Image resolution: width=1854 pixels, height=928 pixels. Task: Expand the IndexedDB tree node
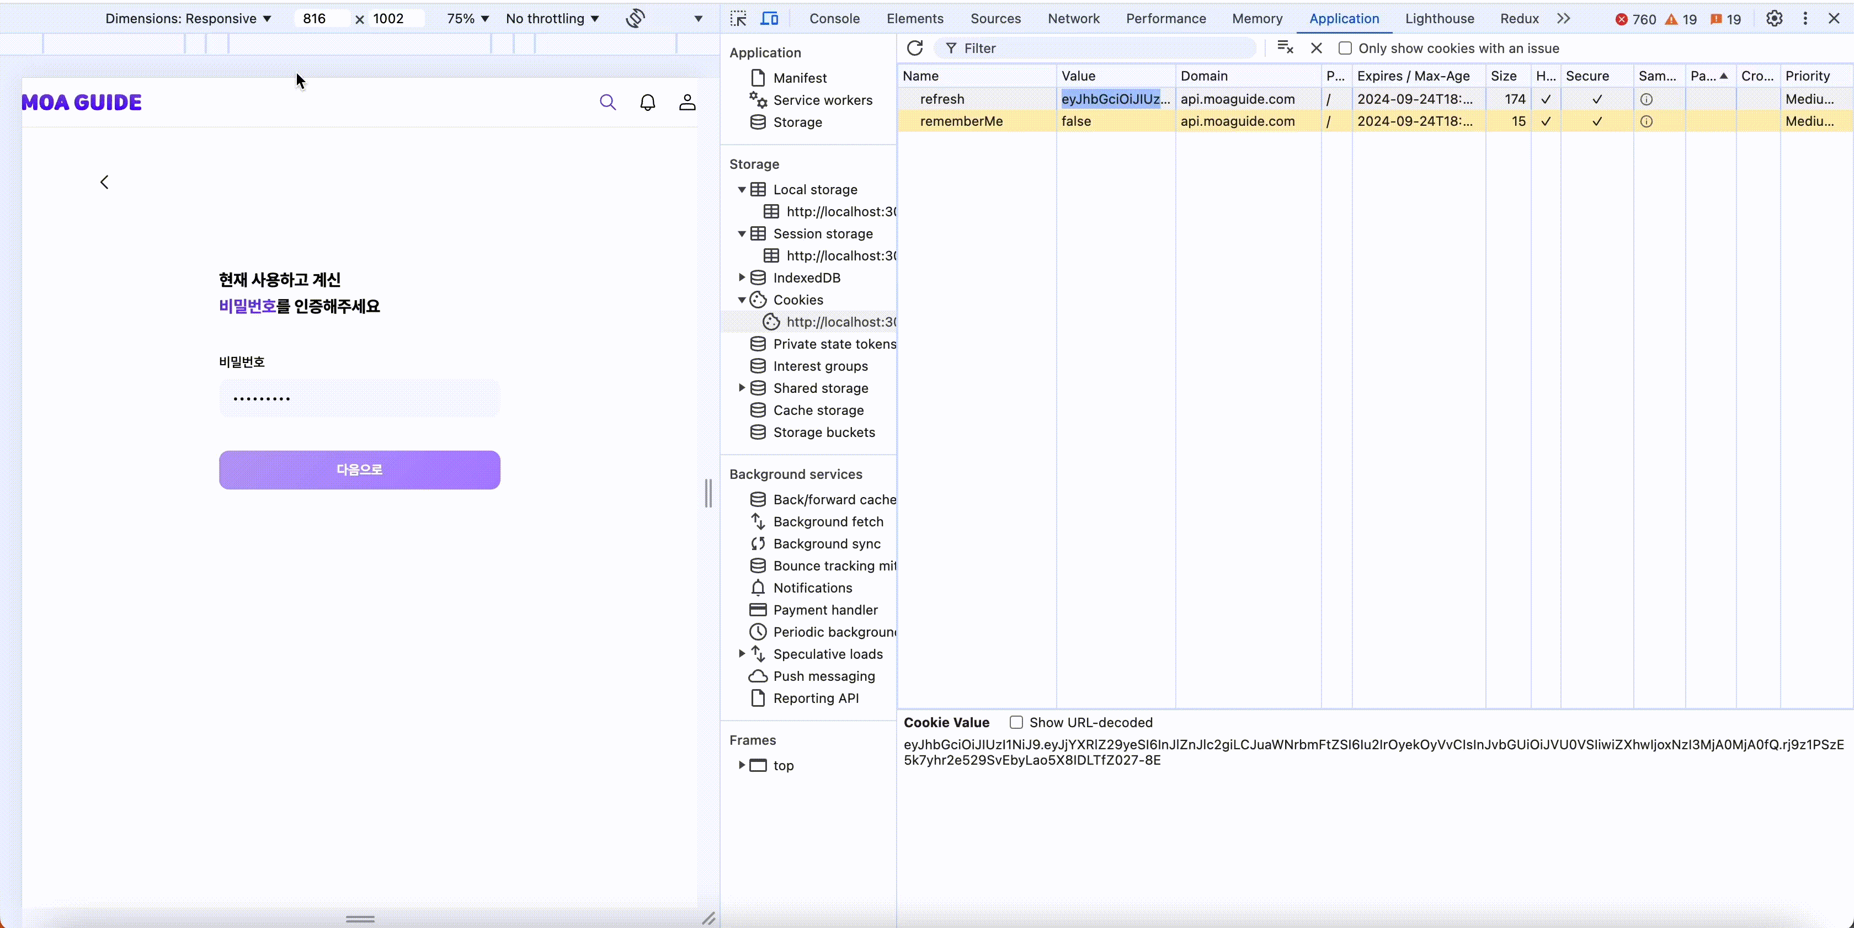[742, 278]
